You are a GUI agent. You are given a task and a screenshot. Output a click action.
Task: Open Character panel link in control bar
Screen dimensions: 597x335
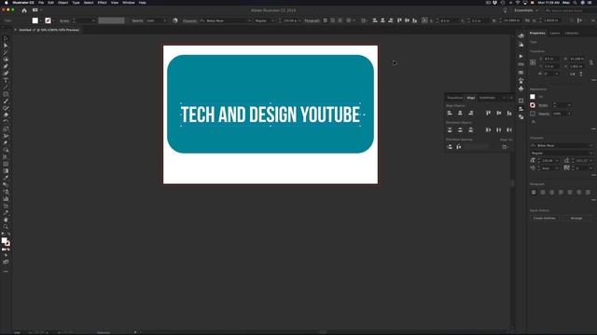coord(189,20)
